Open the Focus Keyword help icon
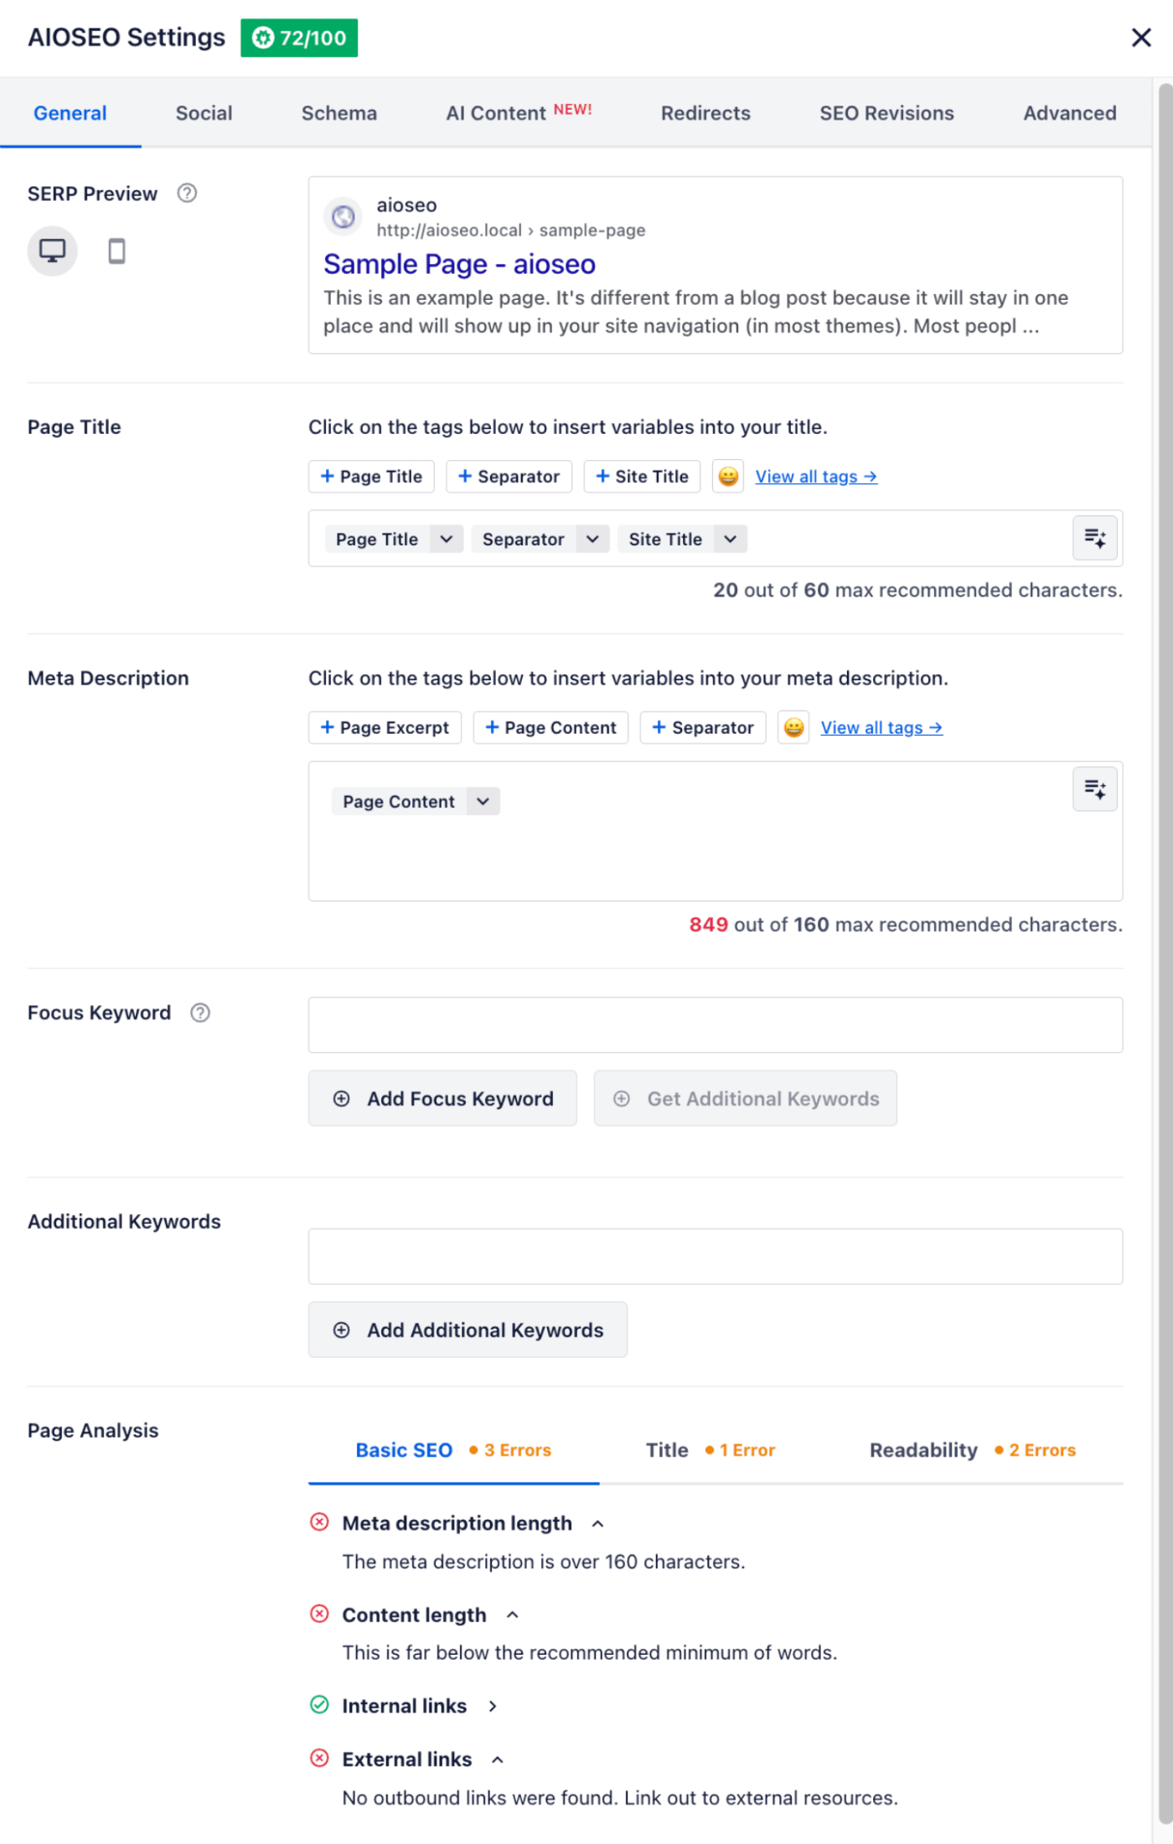The image size is (1173, 1844). tap(200, 1013)
